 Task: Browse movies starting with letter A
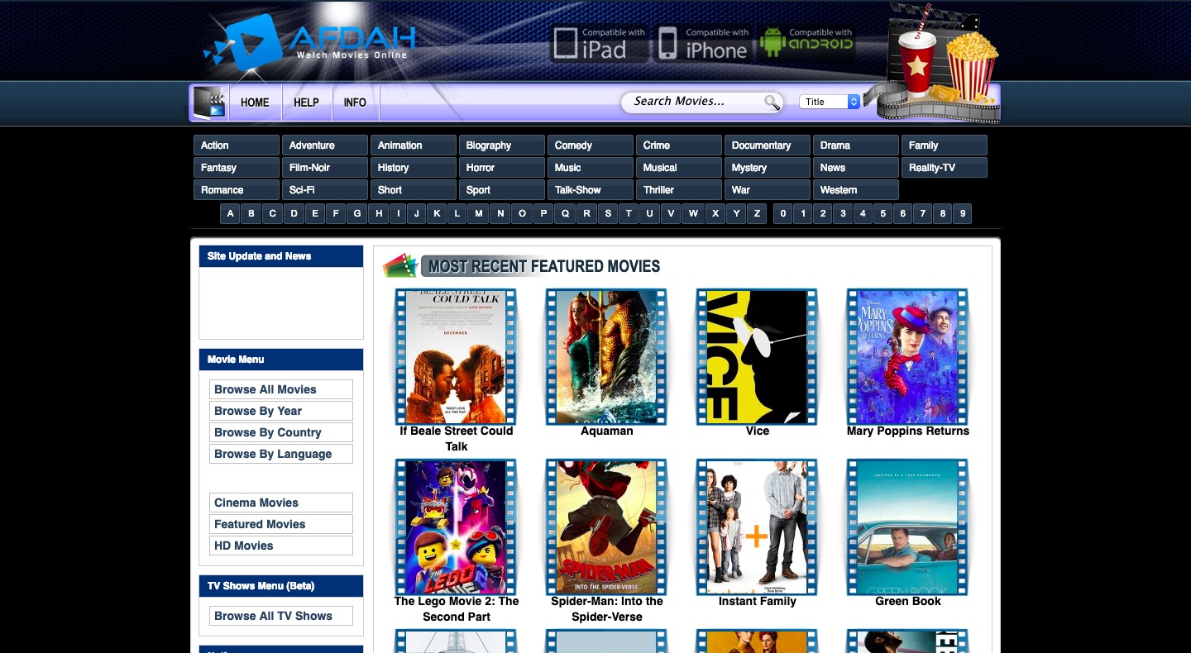coord(231,214)
